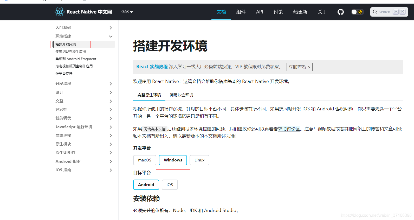Click the React Native 中文网 site title

[89, 12]
